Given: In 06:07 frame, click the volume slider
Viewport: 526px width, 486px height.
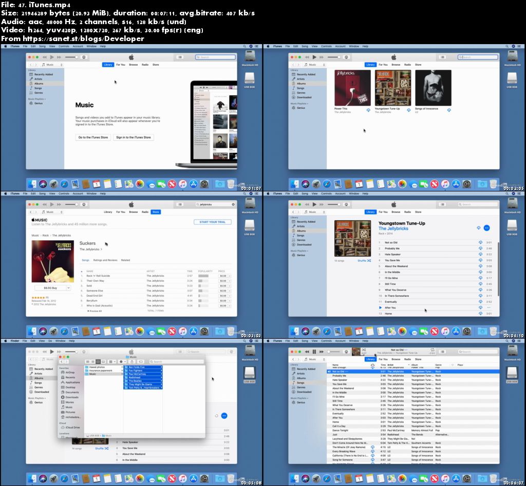Looking at the screenshot, I should tap(335, 352).
